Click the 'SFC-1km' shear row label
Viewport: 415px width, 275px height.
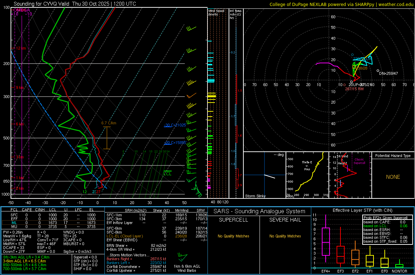point(114,215)
